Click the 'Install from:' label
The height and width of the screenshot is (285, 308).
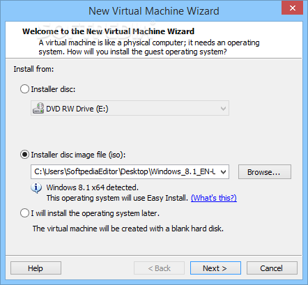pyautogui.click(x=33, y=69)
